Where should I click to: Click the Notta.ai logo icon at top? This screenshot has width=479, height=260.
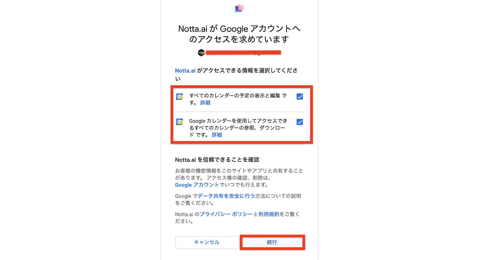(x=239, y=9)
